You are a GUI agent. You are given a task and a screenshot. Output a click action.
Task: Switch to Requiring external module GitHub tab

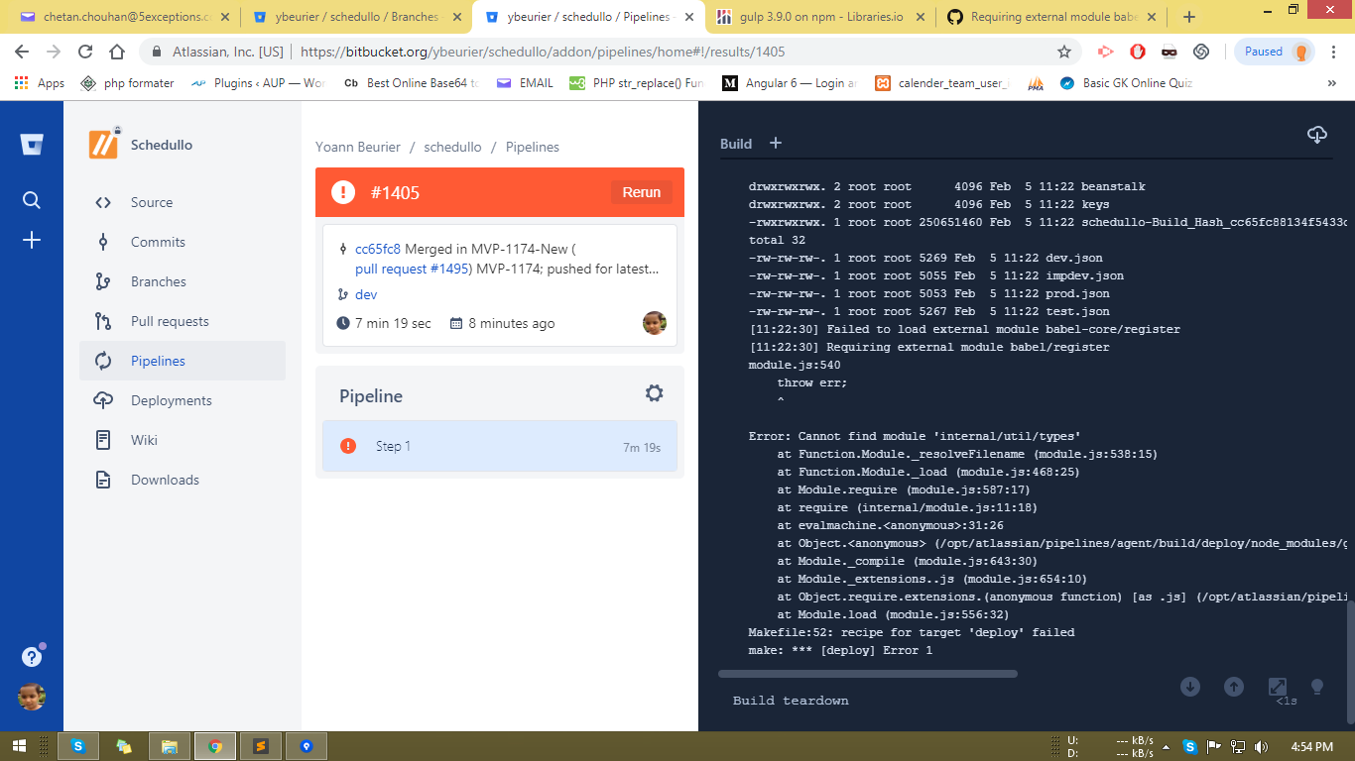(1050, 17)
